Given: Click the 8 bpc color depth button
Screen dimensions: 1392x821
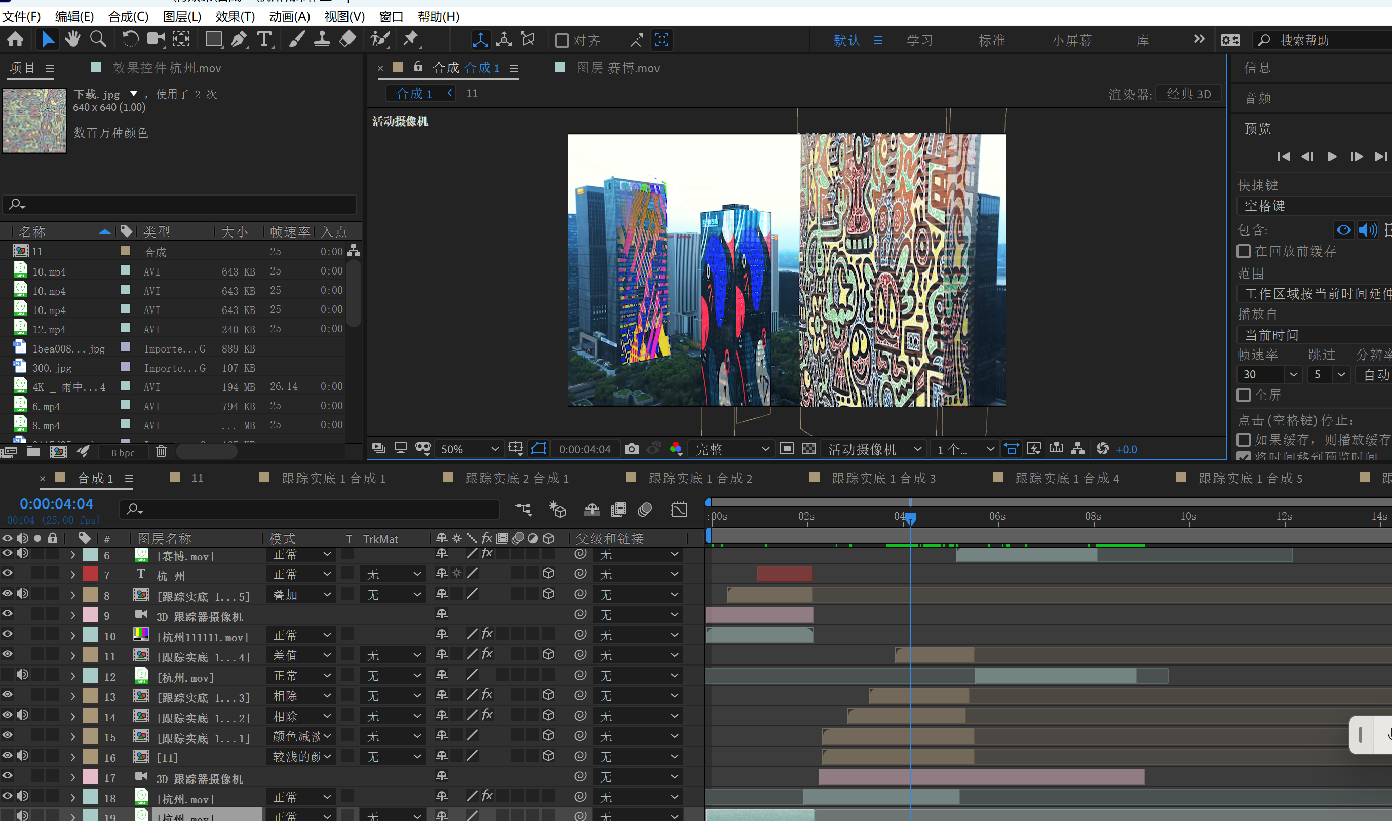Looking at the screenshot, I should tap(123, 453).
